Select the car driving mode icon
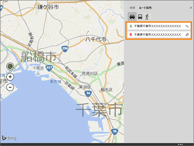 click(x=132, y=17)
